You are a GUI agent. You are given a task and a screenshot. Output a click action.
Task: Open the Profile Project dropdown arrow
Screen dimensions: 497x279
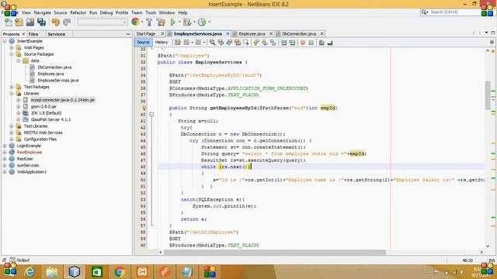coord(209,22)
